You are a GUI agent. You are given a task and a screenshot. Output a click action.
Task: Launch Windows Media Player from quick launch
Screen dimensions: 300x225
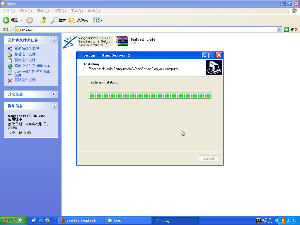click(x=48, y=220)
